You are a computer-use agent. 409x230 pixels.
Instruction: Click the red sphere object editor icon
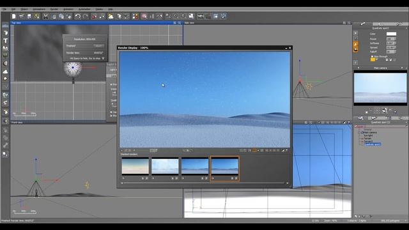click(x=94, y=17)
